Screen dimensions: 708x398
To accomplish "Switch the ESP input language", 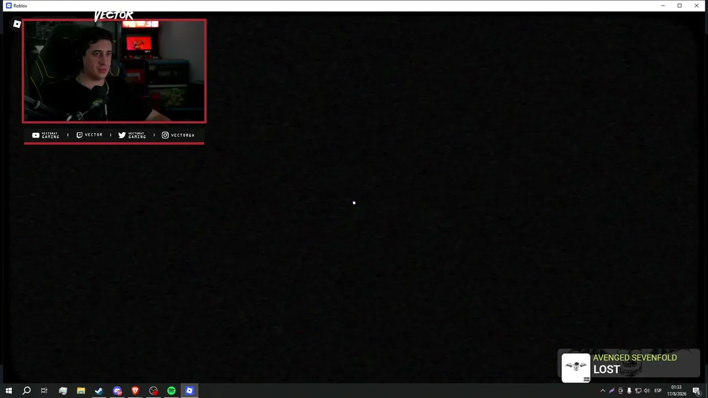I will click(x=658, y=391).
